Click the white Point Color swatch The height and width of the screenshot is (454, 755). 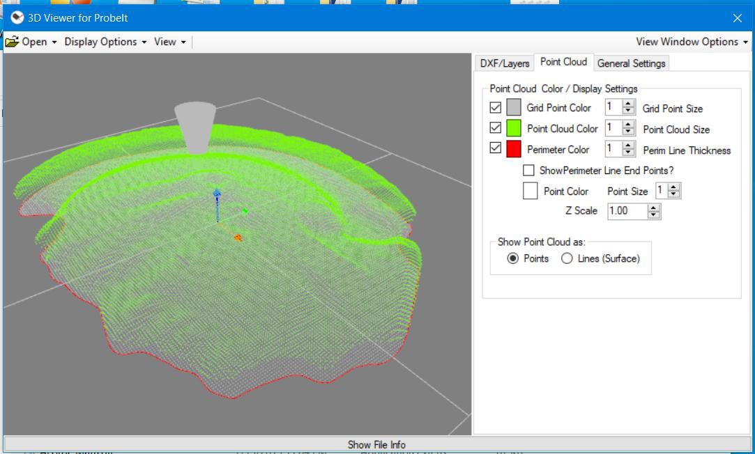pyautogui.click(x=530, y=191)
